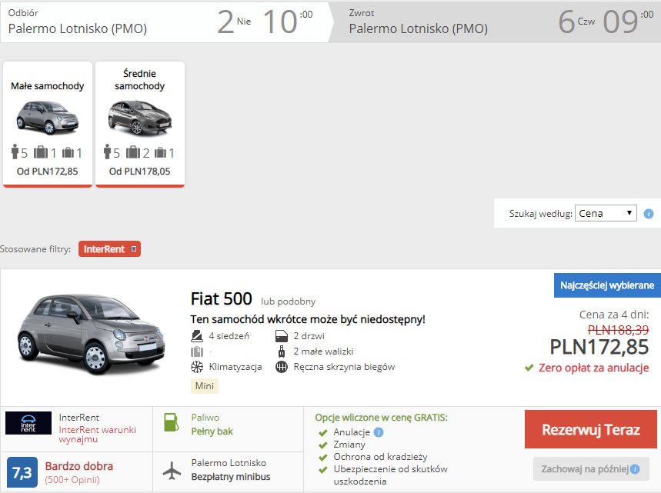Click the manual gearbox icon
661x493 pixels.
(x=281, y=367)
